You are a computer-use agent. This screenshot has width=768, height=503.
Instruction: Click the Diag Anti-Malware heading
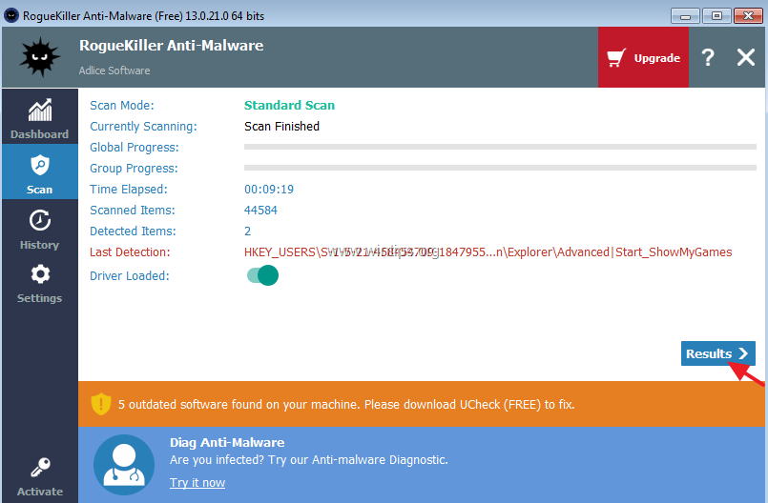[x=227, y=442]
